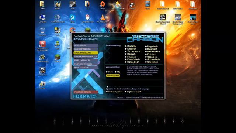The height and width of the screenshot is (133, 236).
Task: Launch the 4Story desktop shortcut
Action: pyautogui.click(x=58, y=4)
